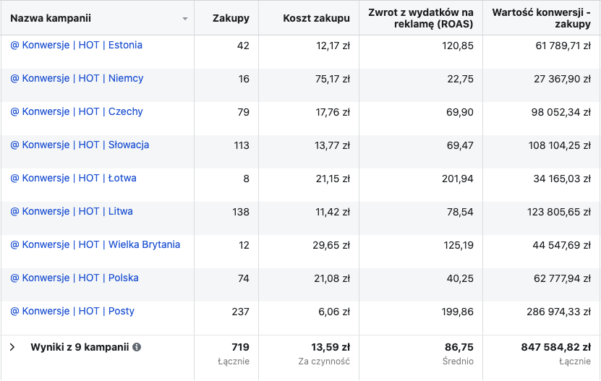Sort by Wartość konwersji - zakupy header
Image resolution: width=601 pixels, height=381 pixels.
point(541,18)
